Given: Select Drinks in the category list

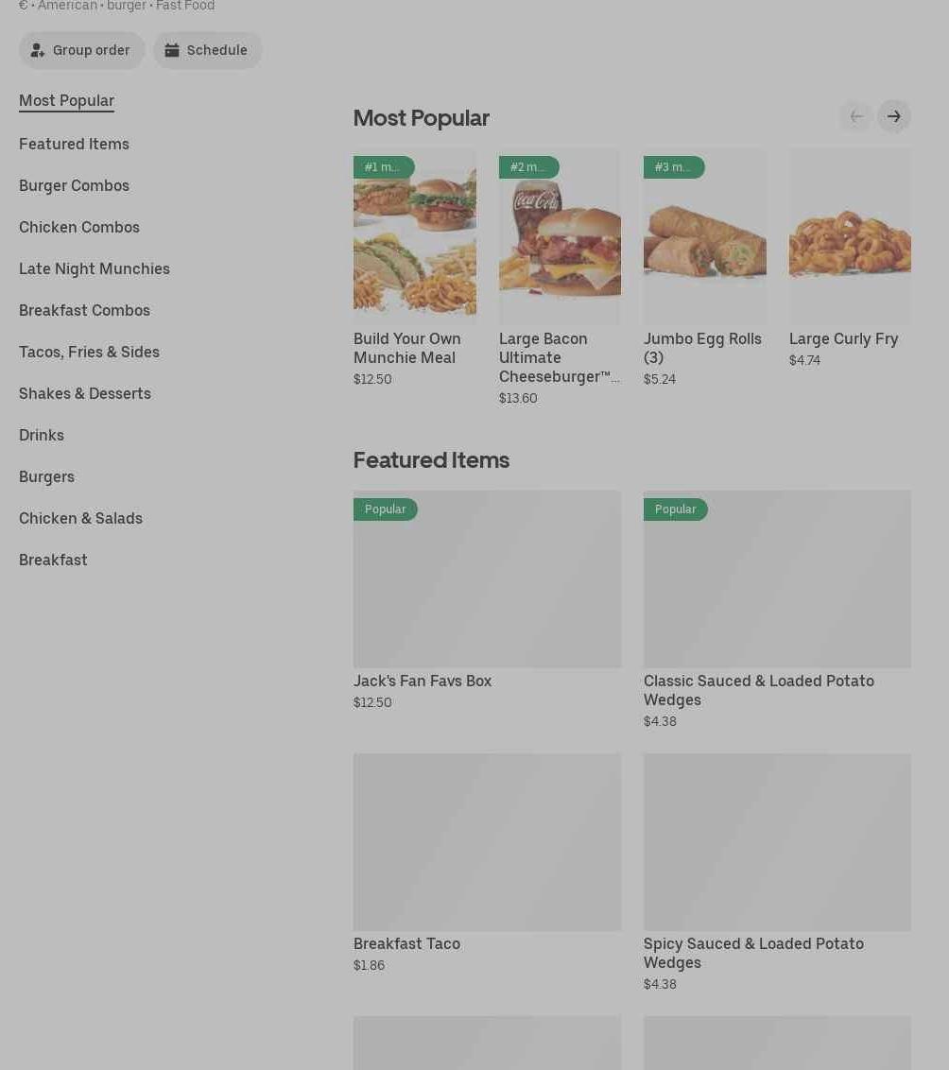Looking at the screenshot, I should (x=42, y=435).
